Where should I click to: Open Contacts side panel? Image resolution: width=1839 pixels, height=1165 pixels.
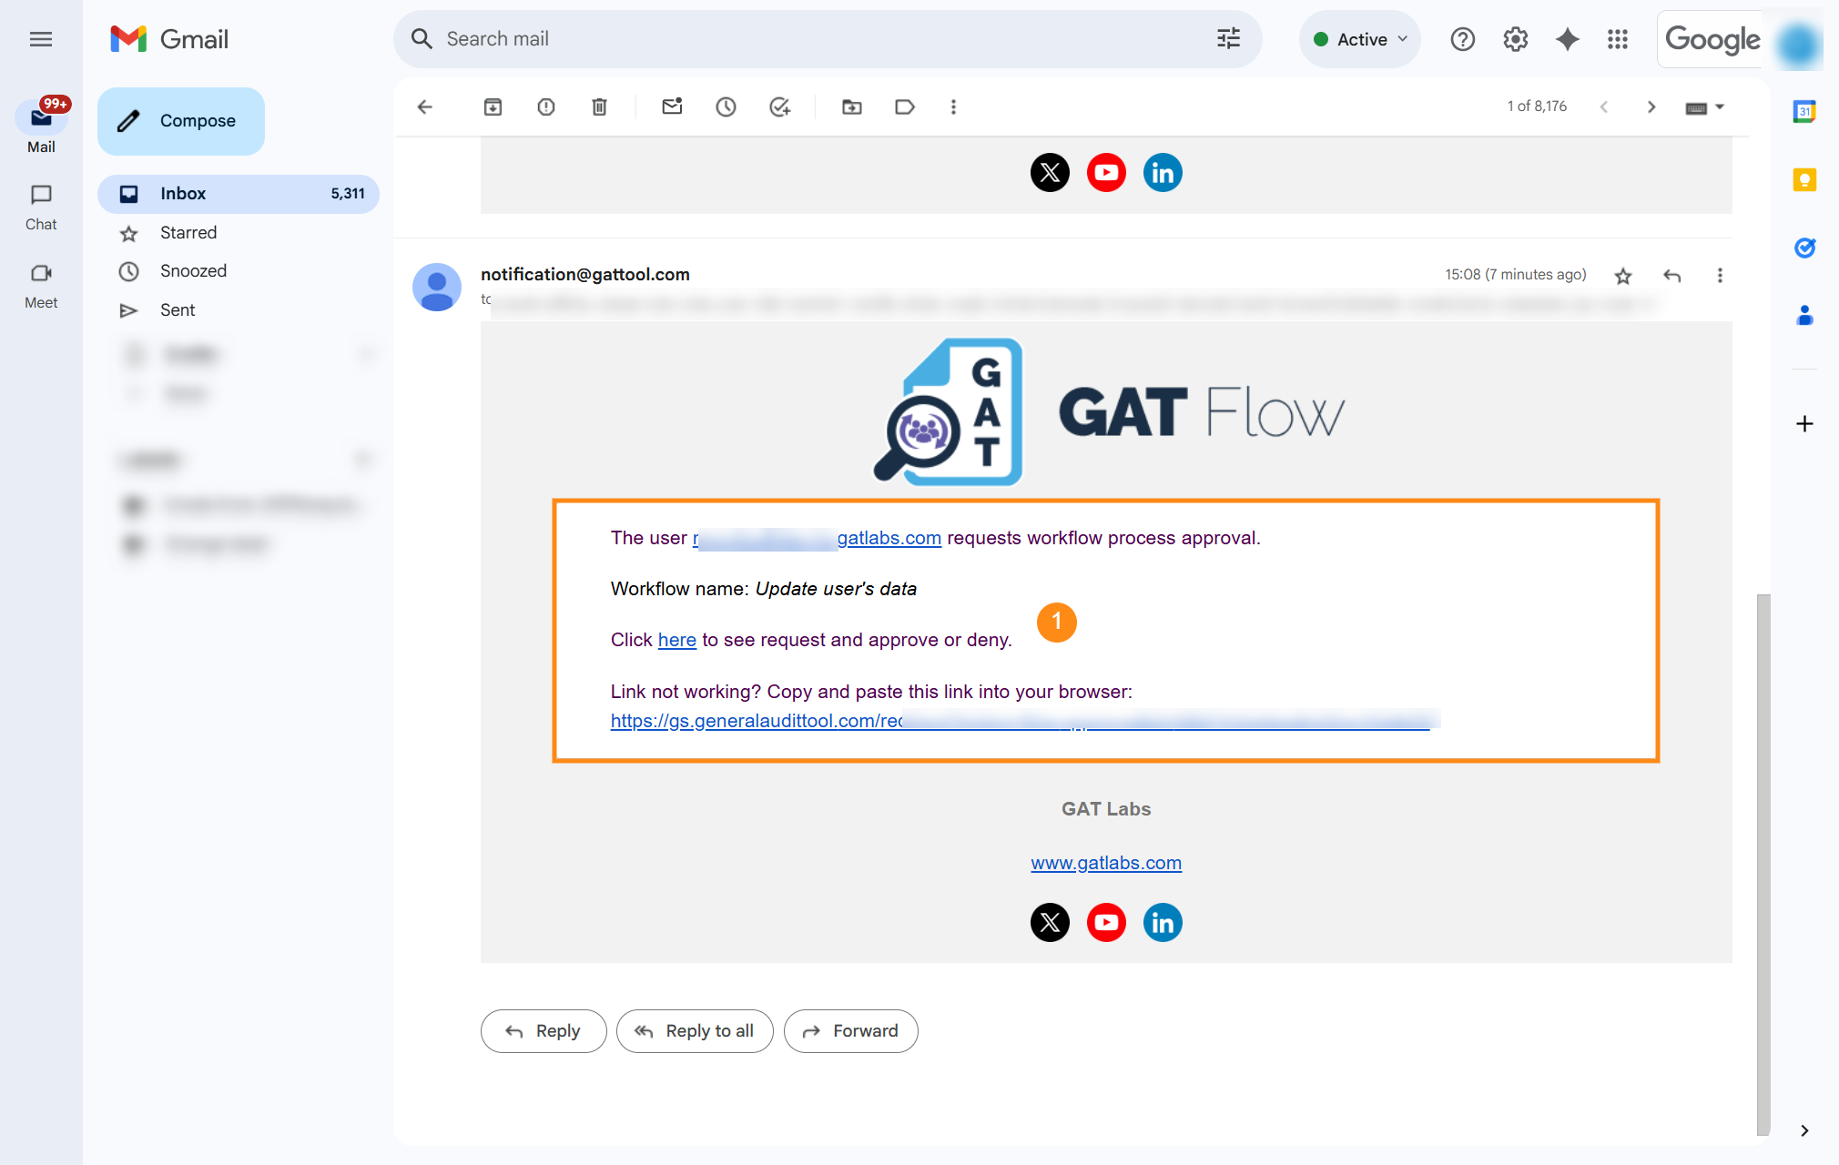click(1804, 316)
